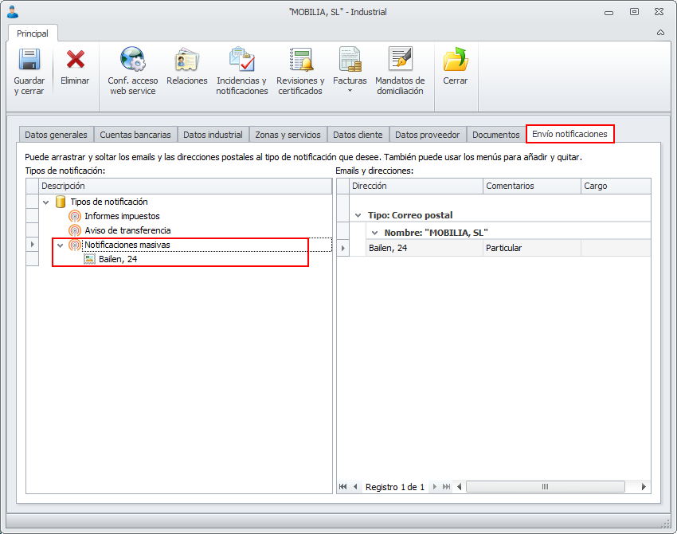Collapse the Tipos de notificación tree node

point(45,202)
